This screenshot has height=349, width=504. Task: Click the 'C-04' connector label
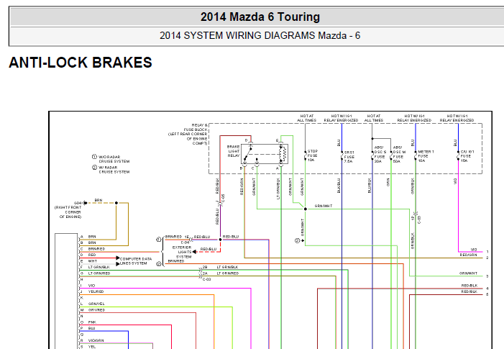click(x=185, y=243)
